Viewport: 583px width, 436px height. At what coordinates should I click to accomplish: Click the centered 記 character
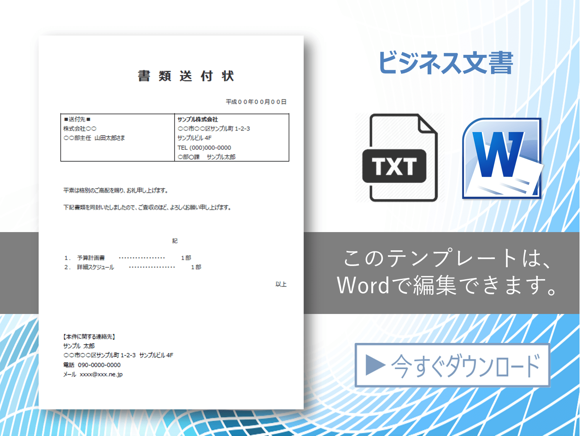(175, 241)
